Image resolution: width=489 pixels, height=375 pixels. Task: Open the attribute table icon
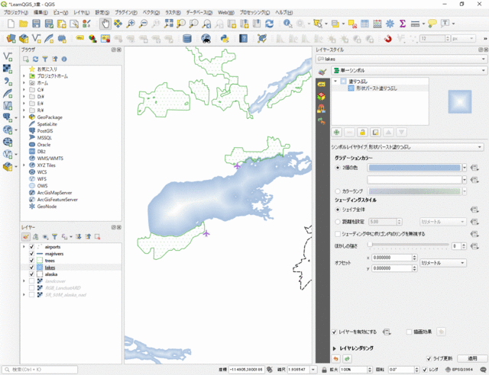click(x=364, y=24)
